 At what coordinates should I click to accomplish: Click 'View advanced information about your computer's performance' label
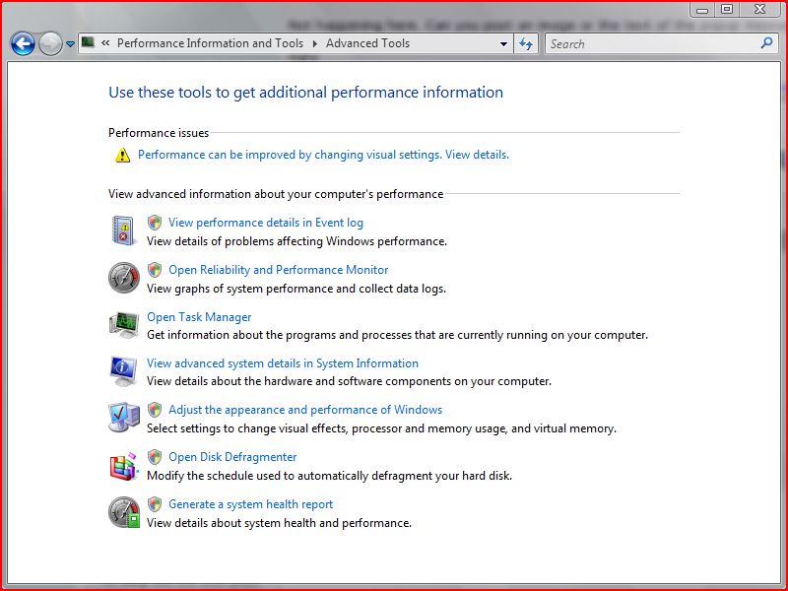click(x=276, y=194)
